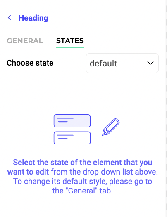Click the 'Choose state' label
This screenshot has width=167, height=217.
(x=30, y=63)
